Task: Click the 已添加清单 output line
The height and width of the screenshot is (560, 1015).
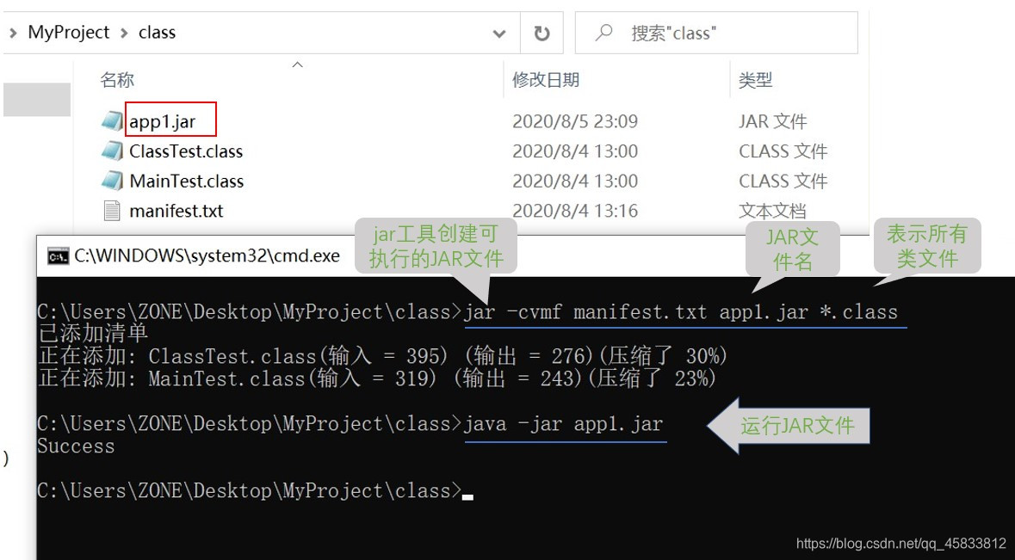Action: (x=93, y=334)
